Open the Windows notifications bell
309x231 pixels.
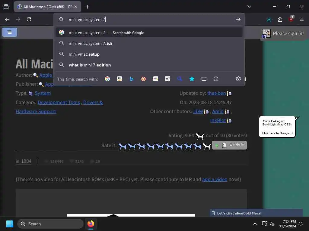coord(301,224)
